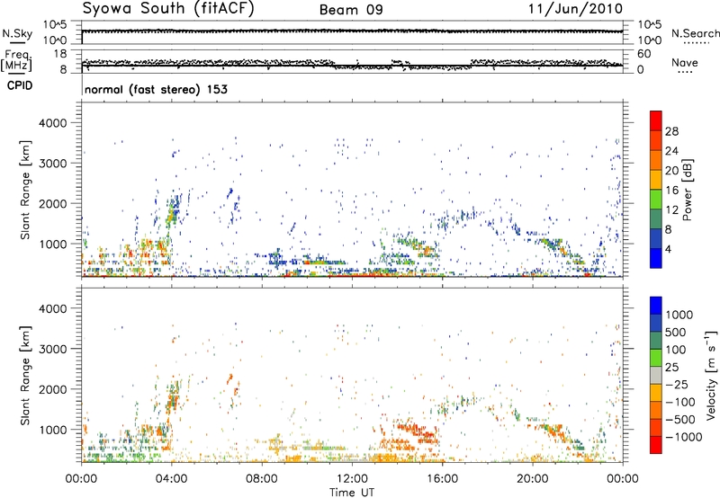Click the "N.Search" legend label
The height and width of the screenshot is (498, 720).
tap(695, 33)
